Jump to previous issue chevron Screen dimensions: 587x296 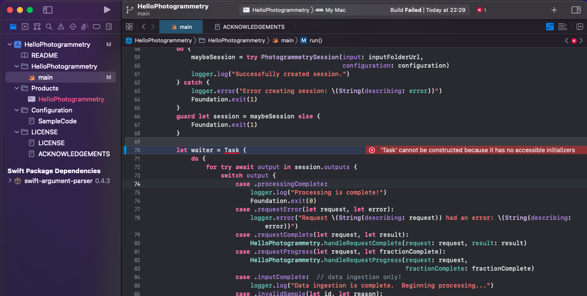pos(567,40)
